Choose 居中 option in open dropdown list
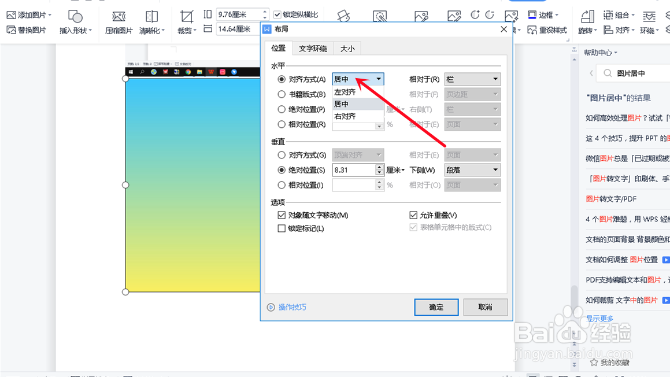The width and height of the screenshot is (670, 377). 358,104
